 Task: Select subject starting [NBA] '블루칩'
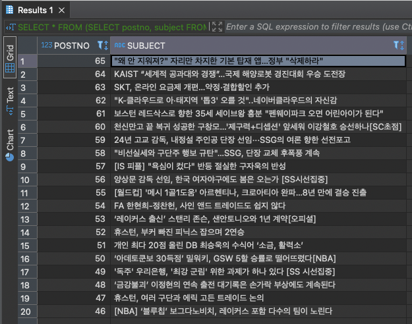[x=258, y=311]
